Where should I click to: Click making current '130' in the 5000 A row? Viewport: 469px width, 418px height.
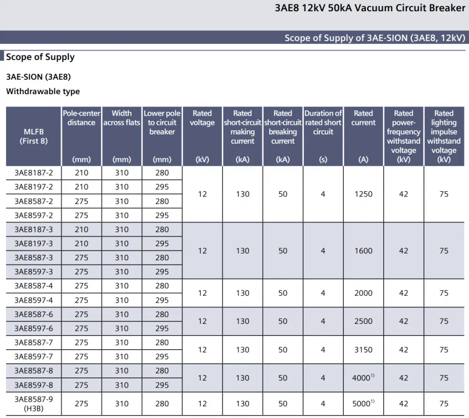click(x=242, y=403)
